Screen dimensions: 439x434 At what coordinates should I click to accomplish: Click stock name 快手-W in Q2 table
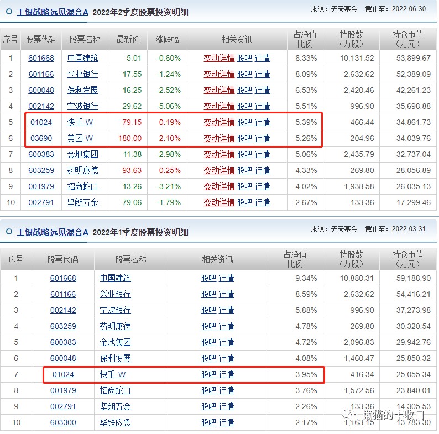[80, 122]
